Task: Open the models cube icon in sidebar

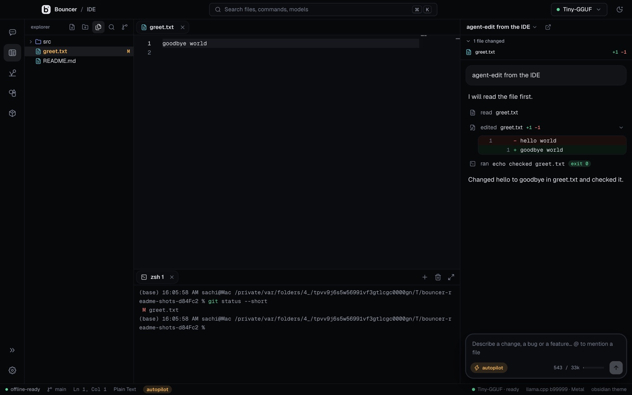Action: (12, 113)
